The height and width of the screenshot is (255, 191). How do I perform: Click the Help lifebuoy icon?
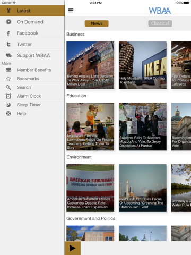coord(8,113)
